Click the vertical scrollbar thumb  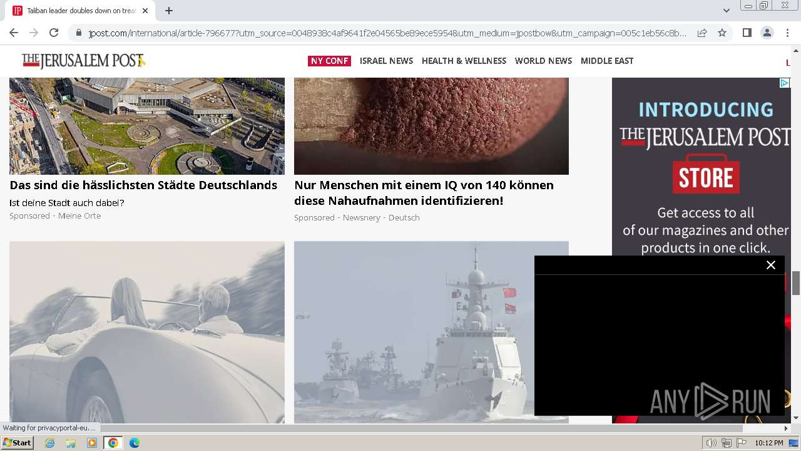(x=796, y=283)
